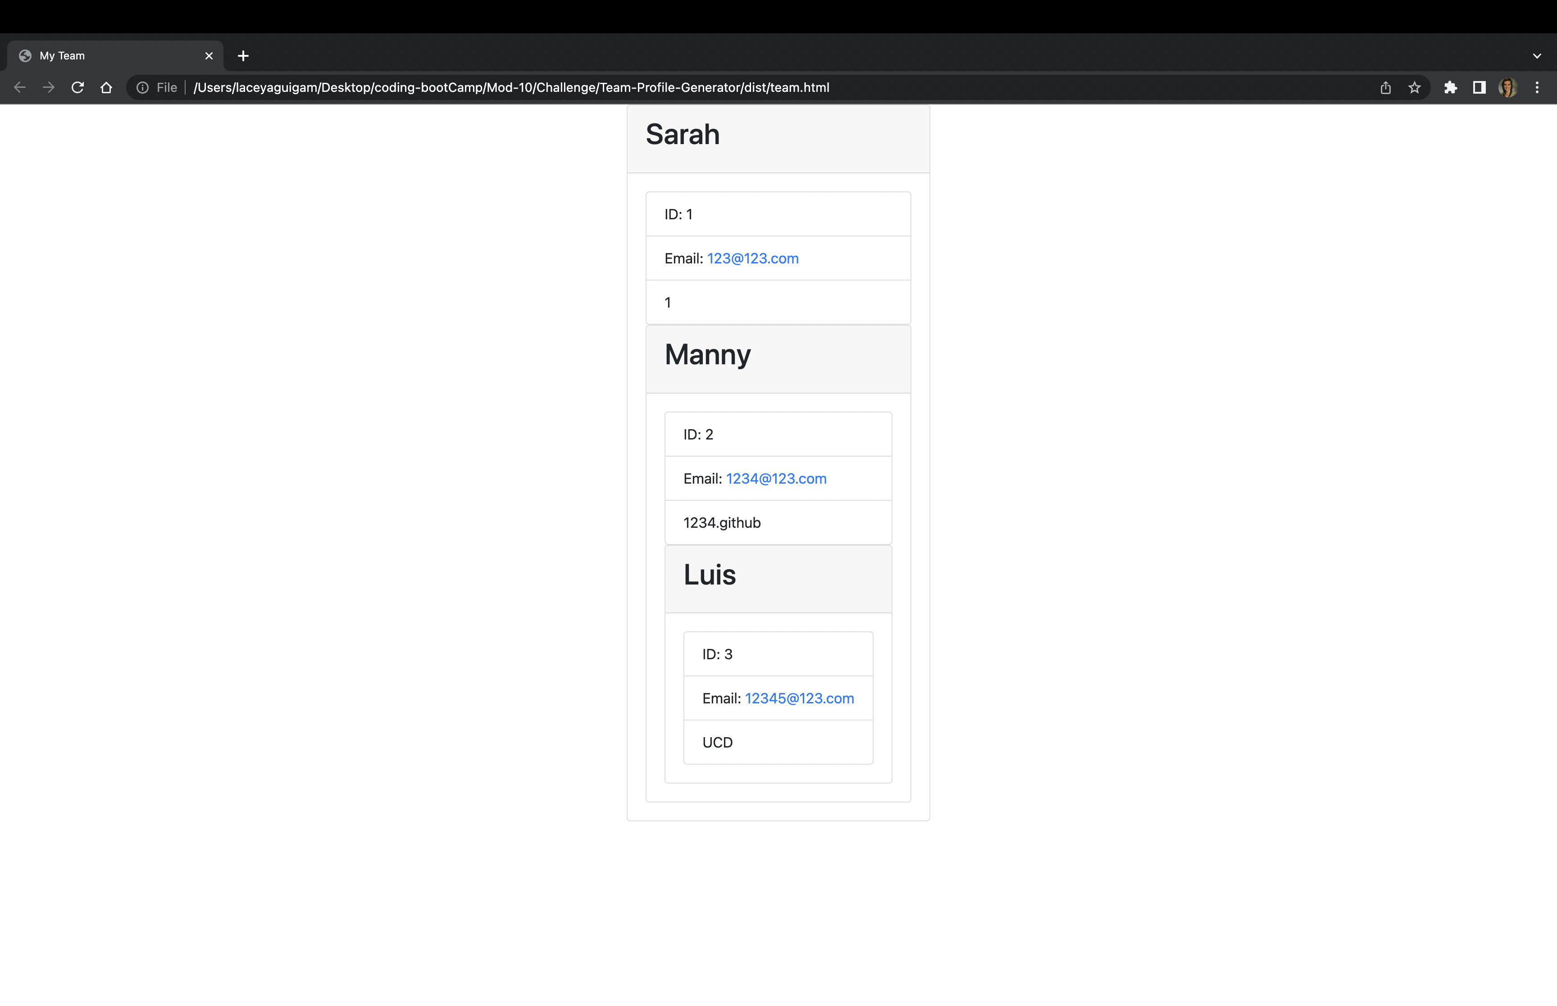
Task: Open the 12345@123.com email link
Action: (798, 698)
